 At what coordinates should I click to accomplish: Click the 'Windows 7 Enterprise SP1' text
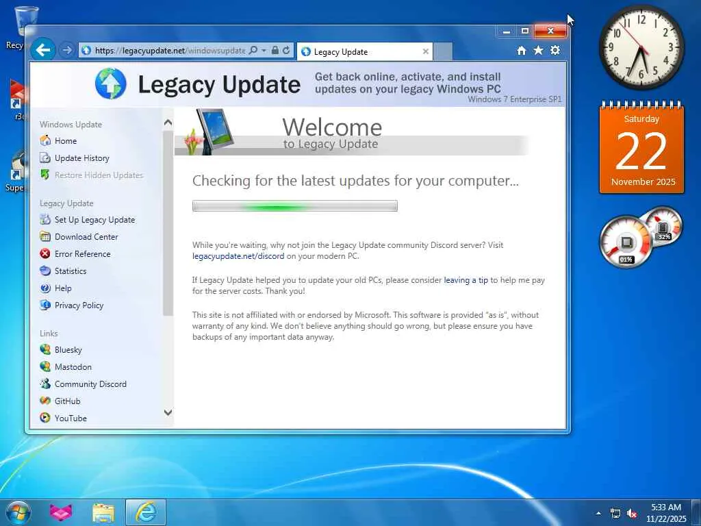515,99
